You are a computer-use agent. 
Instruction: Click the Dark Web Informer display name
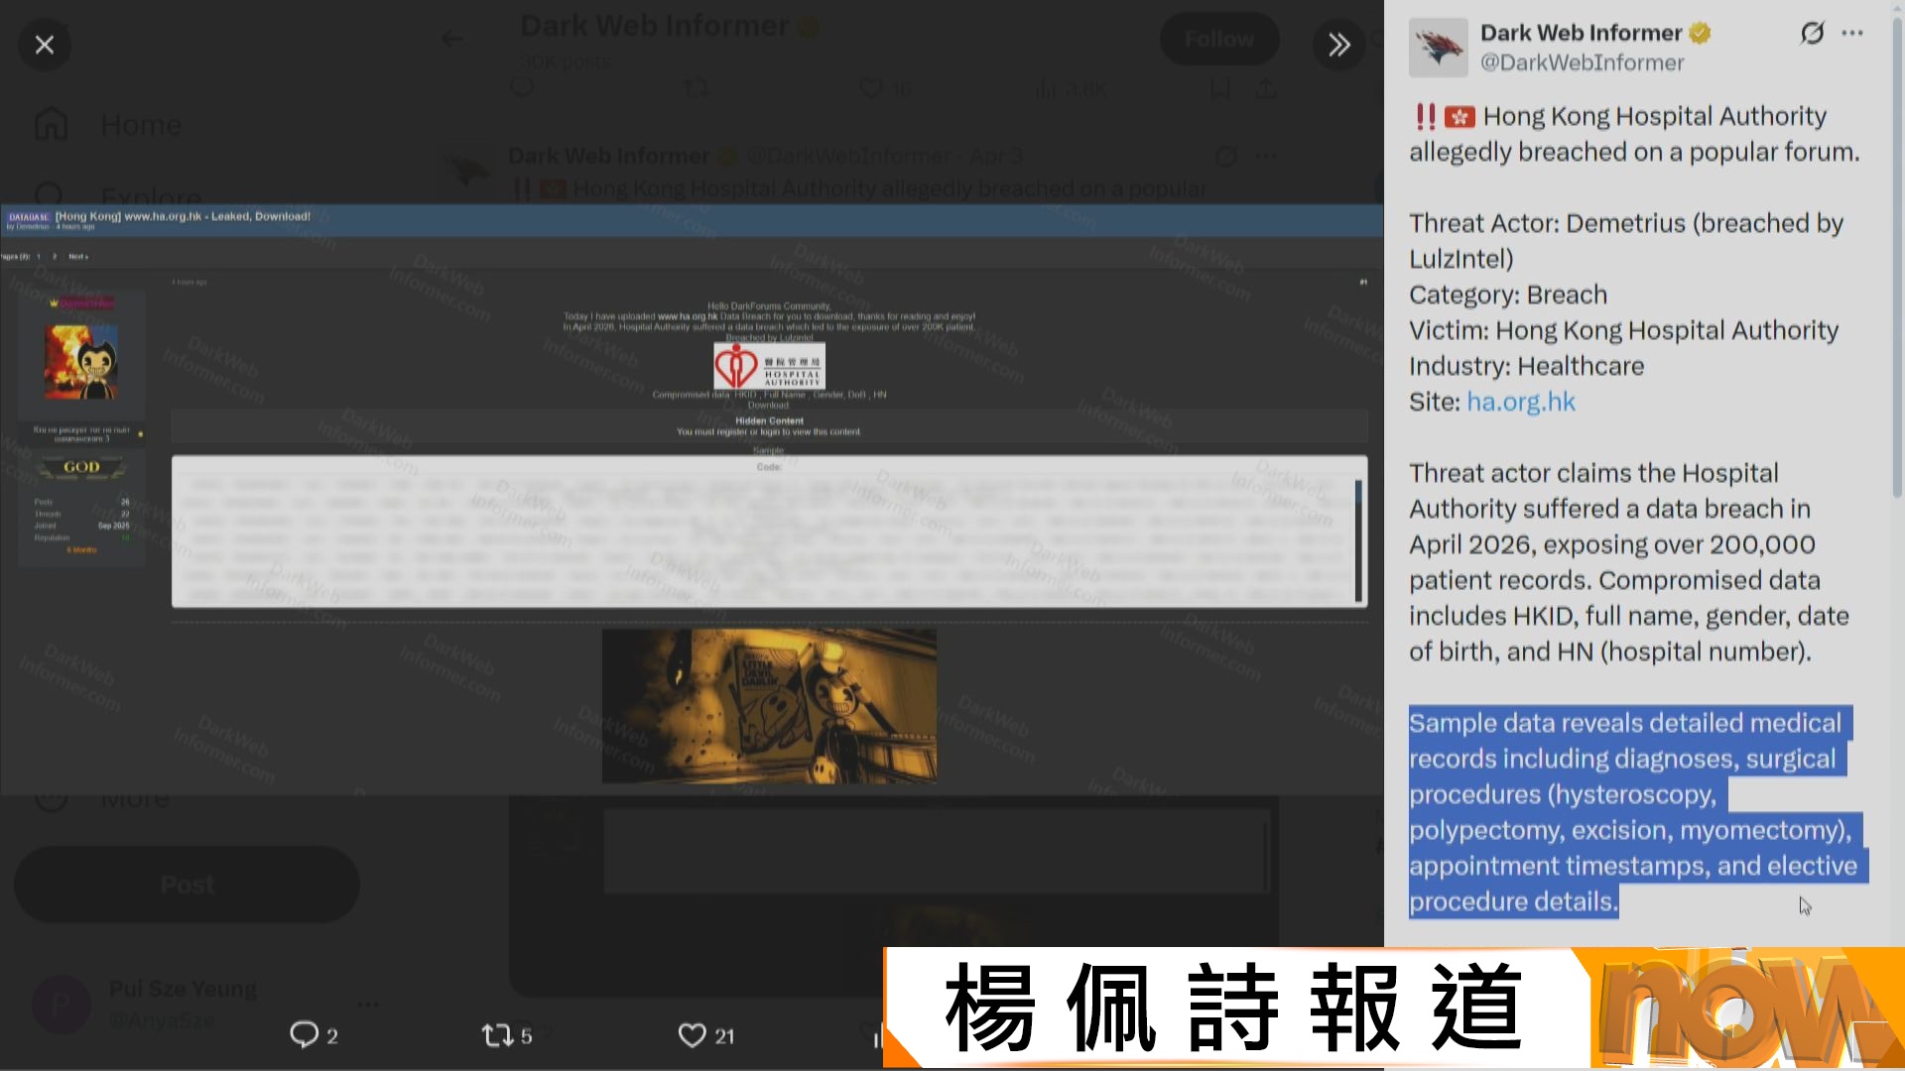pos(1581,33)
